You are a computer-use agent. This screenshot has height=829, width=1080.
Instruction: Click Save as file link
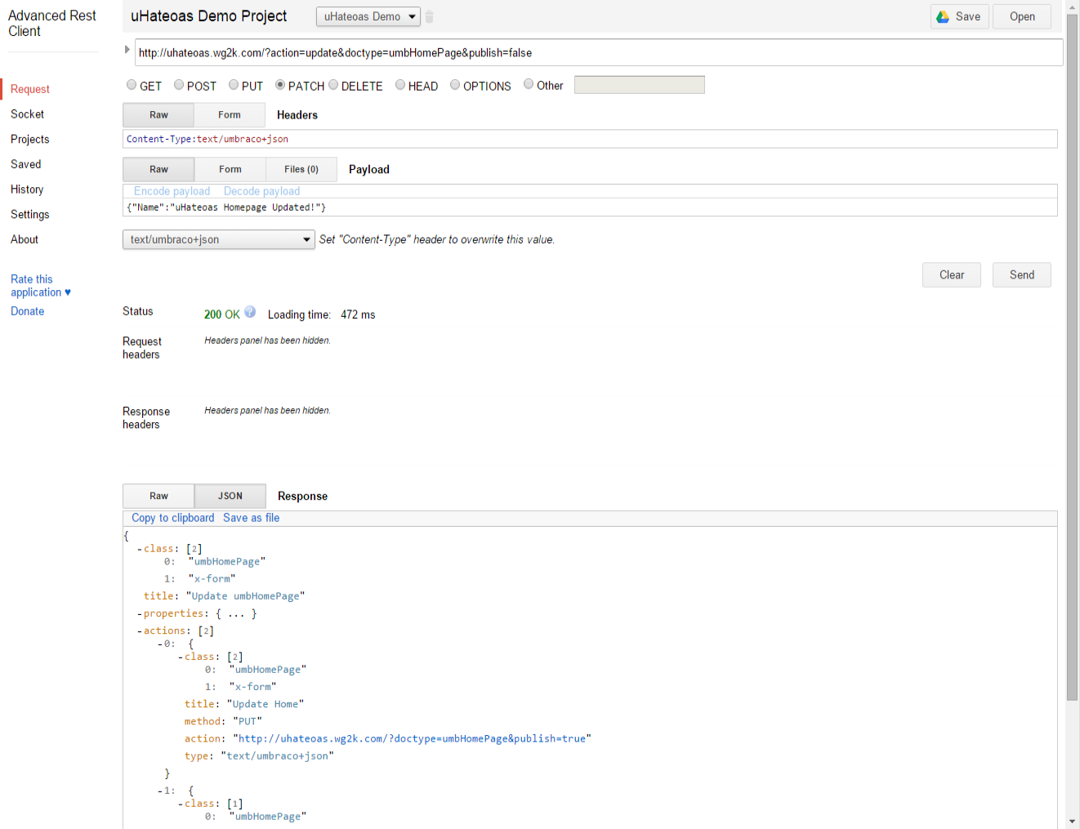coord(251,518)
